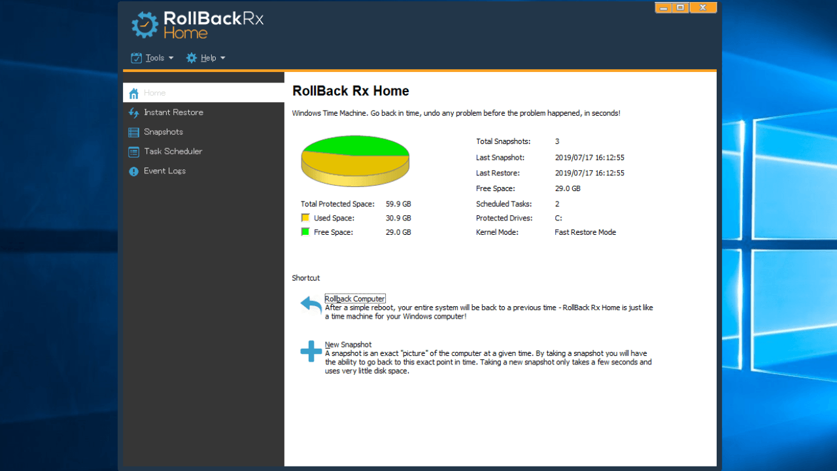Screen dimensions: 837x471
Task: Click the 'Fast Restore Mode' value
Action: [585, 232]
